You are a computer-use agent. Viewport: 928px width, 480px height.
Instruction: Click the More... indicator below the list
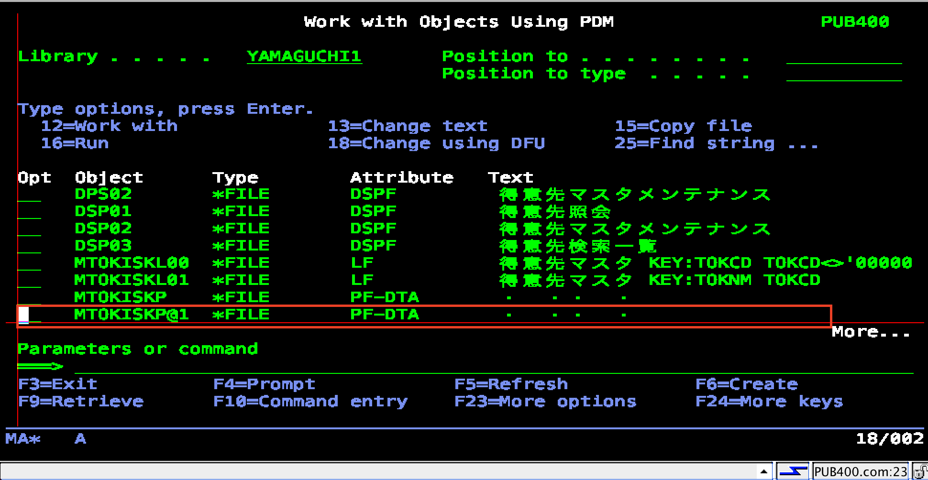[871, 332]
